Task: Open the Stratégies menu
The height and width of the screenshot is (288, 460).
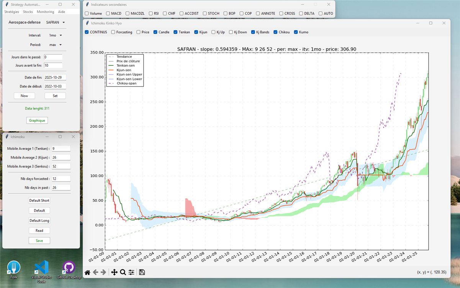Action: click(11, 12)
